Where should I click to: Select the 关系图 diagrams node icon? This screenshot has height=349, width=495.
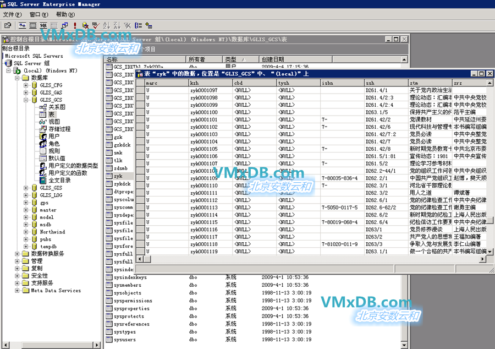(43, 107)
